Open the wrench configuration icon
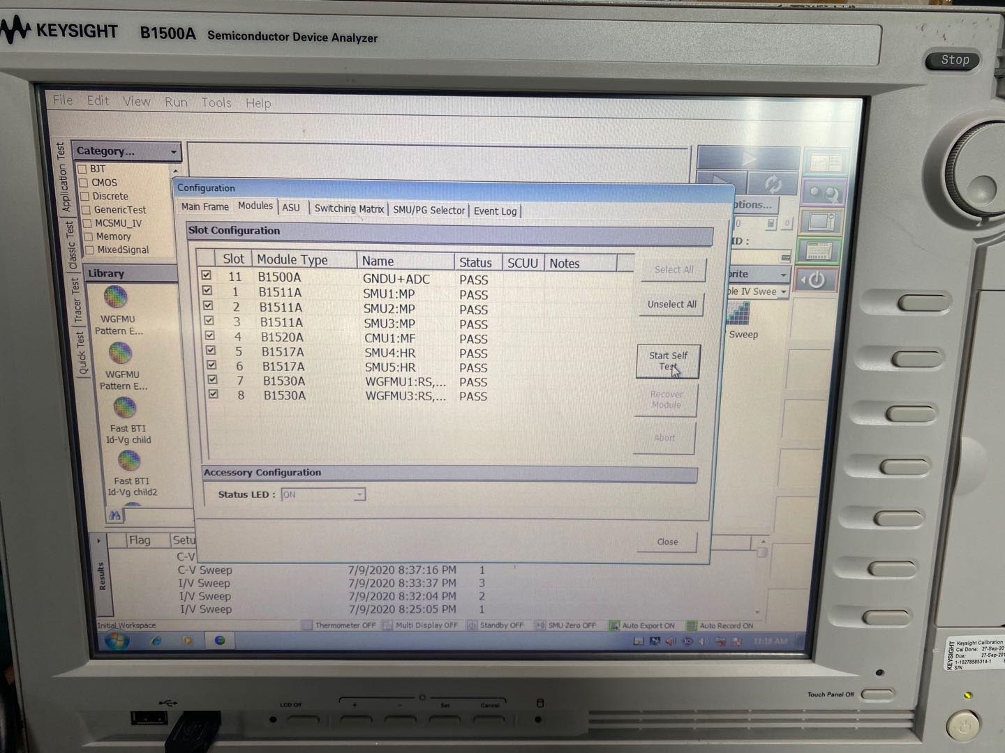This screenshot has width=1005, height=753. pos(824,192)
